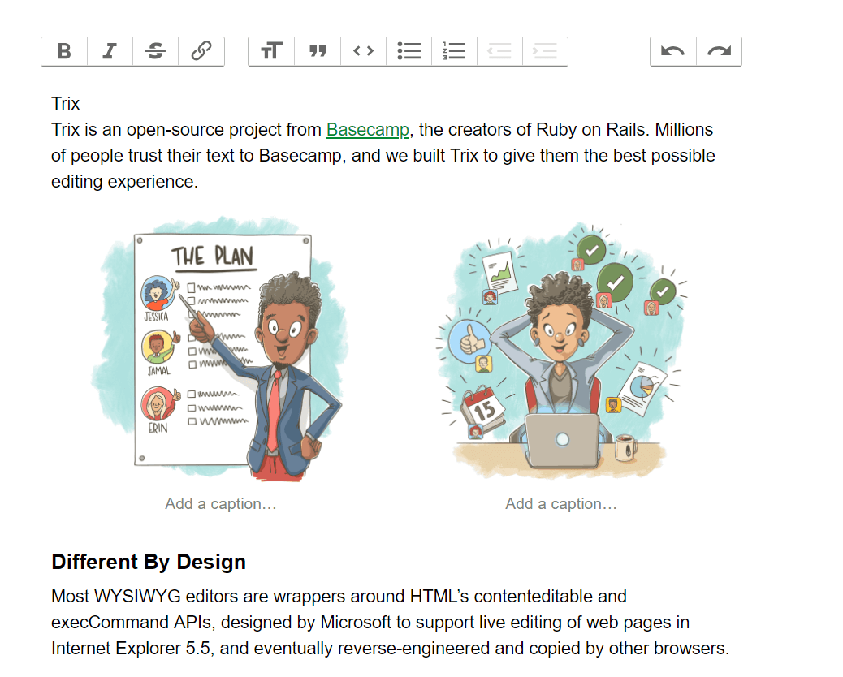This screenshot has width=843, height=677.
Task: Place cursor in 'Different By Design' heading
Action: tap(149, 562)
